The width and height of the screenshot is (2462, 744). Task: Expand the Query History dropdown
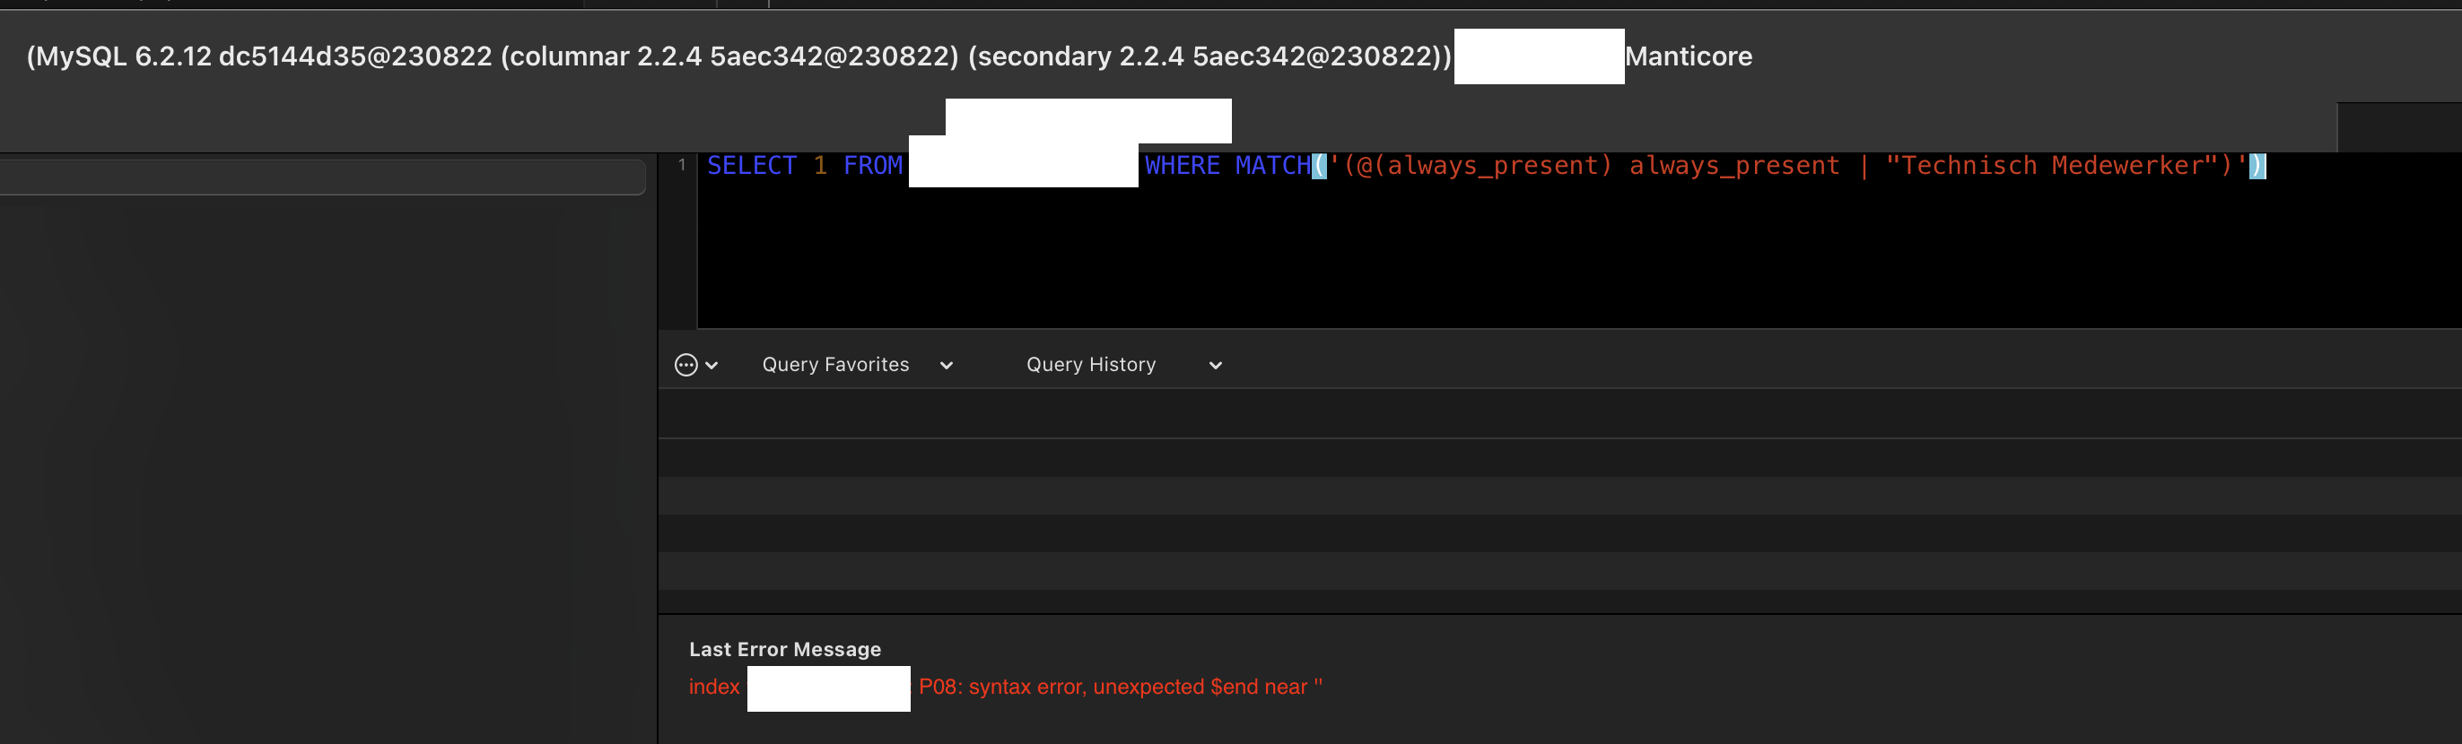(x=1214, y=364)
